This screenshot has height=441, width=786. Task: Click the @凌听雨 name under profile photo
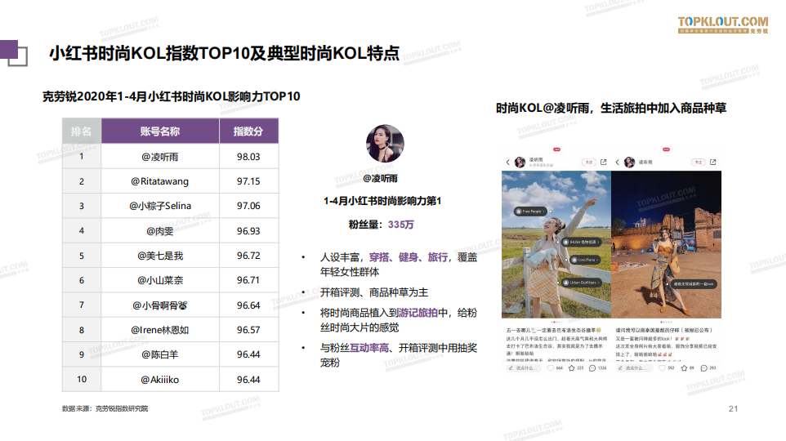pyautogui.click(x=380, y=178)
